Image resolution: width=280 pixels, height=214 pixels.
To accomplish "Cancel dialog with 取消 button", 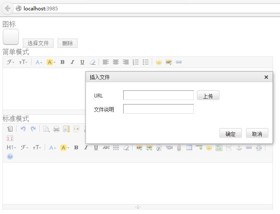I will click(x=257, y=133).
